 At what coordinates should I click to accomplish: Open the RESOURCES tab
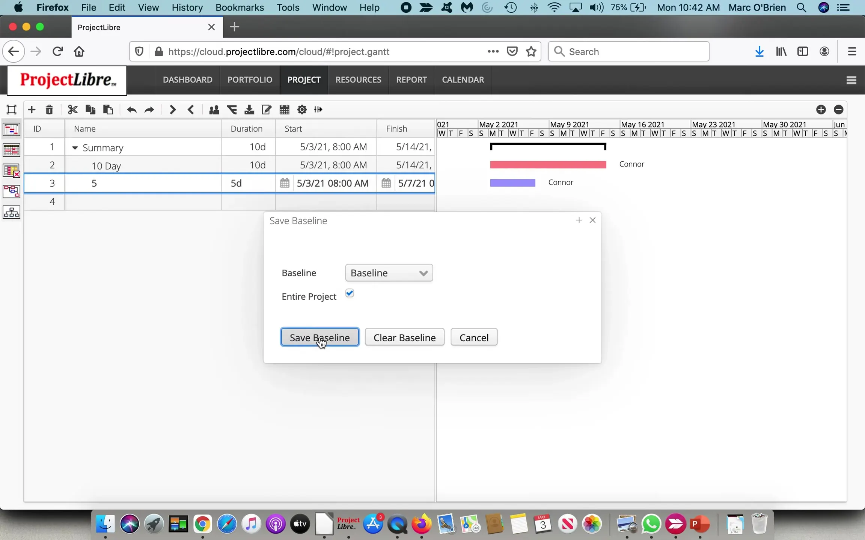[x=359, y=79]
